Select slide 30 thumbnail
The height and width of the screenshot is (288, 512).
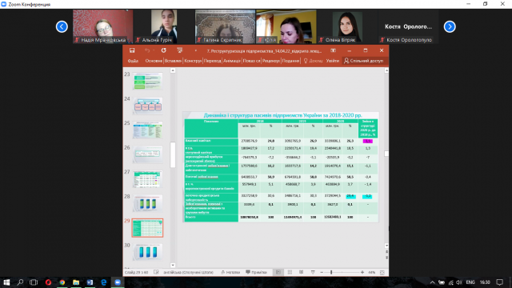[x=147, y=252]
